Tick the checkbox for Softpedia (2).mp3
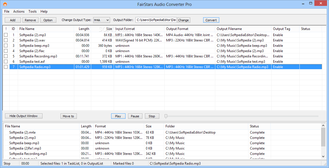329x168 pixels. pos(6,35)
